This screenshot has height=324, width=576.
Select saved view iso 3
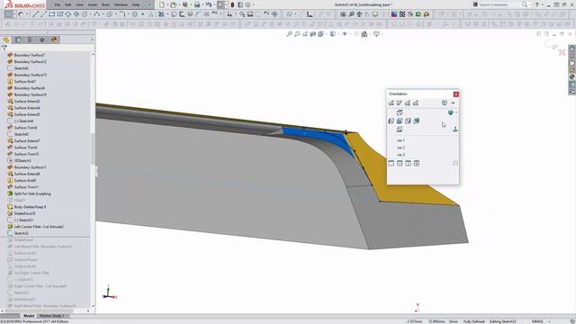400,155
